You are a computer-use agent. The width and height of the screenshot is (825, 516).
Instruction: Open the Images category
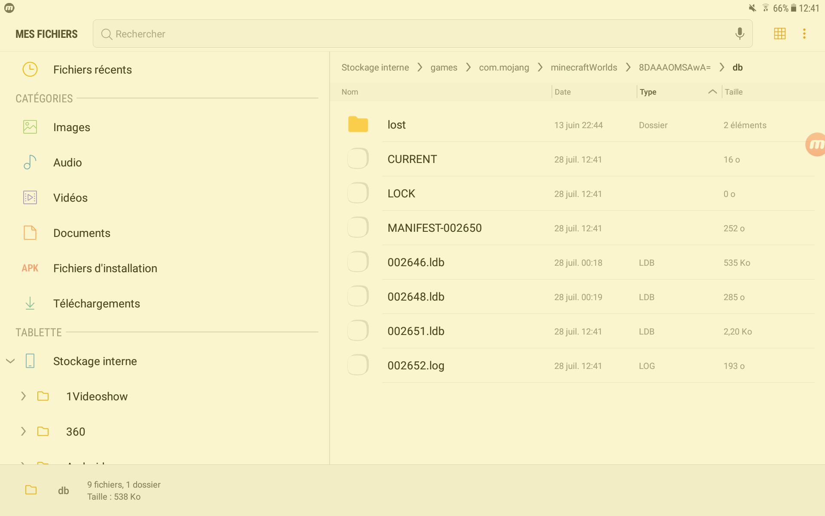tap(71, 127)
